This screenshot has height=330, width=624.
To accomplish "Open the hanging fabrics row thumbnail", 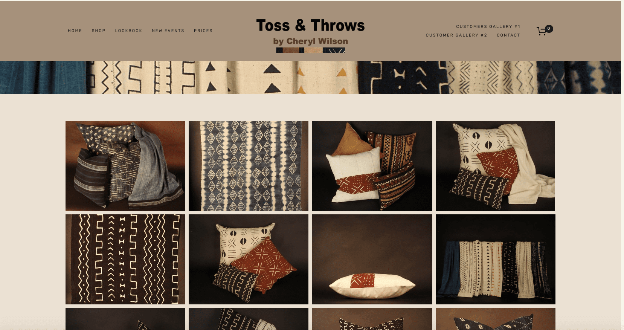I will (x=495, y=259).
